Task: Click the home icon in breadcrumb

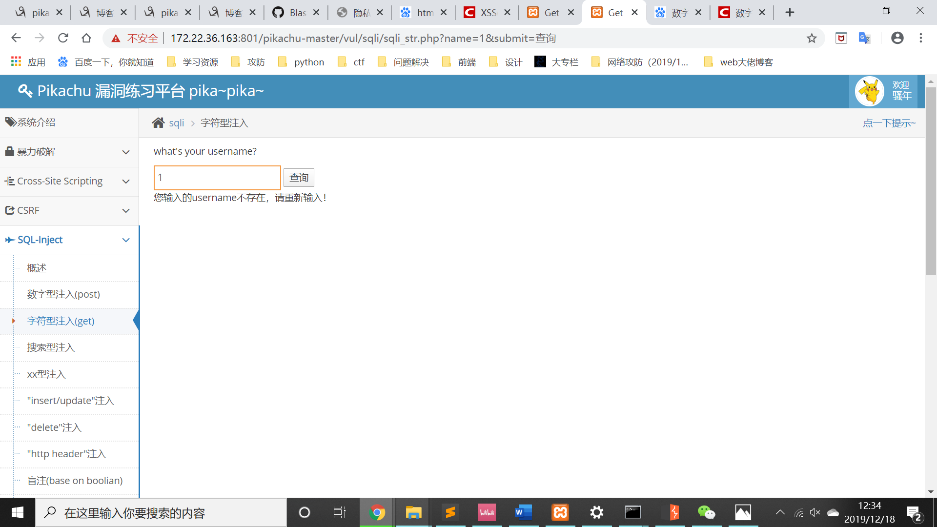Action: [x=158, y=123]
